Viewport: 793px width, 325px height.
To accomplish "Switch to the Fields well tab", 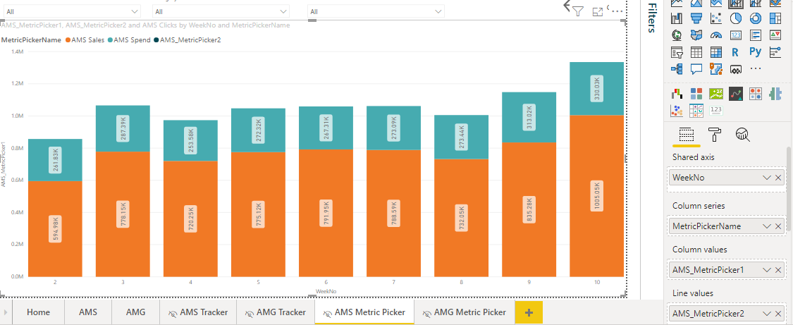I will point(687,135).
